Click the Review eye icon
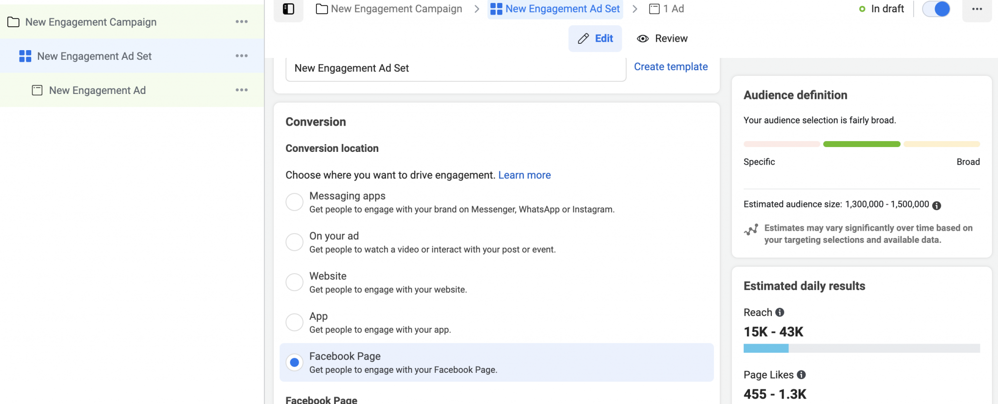 [x=643, y=39]
